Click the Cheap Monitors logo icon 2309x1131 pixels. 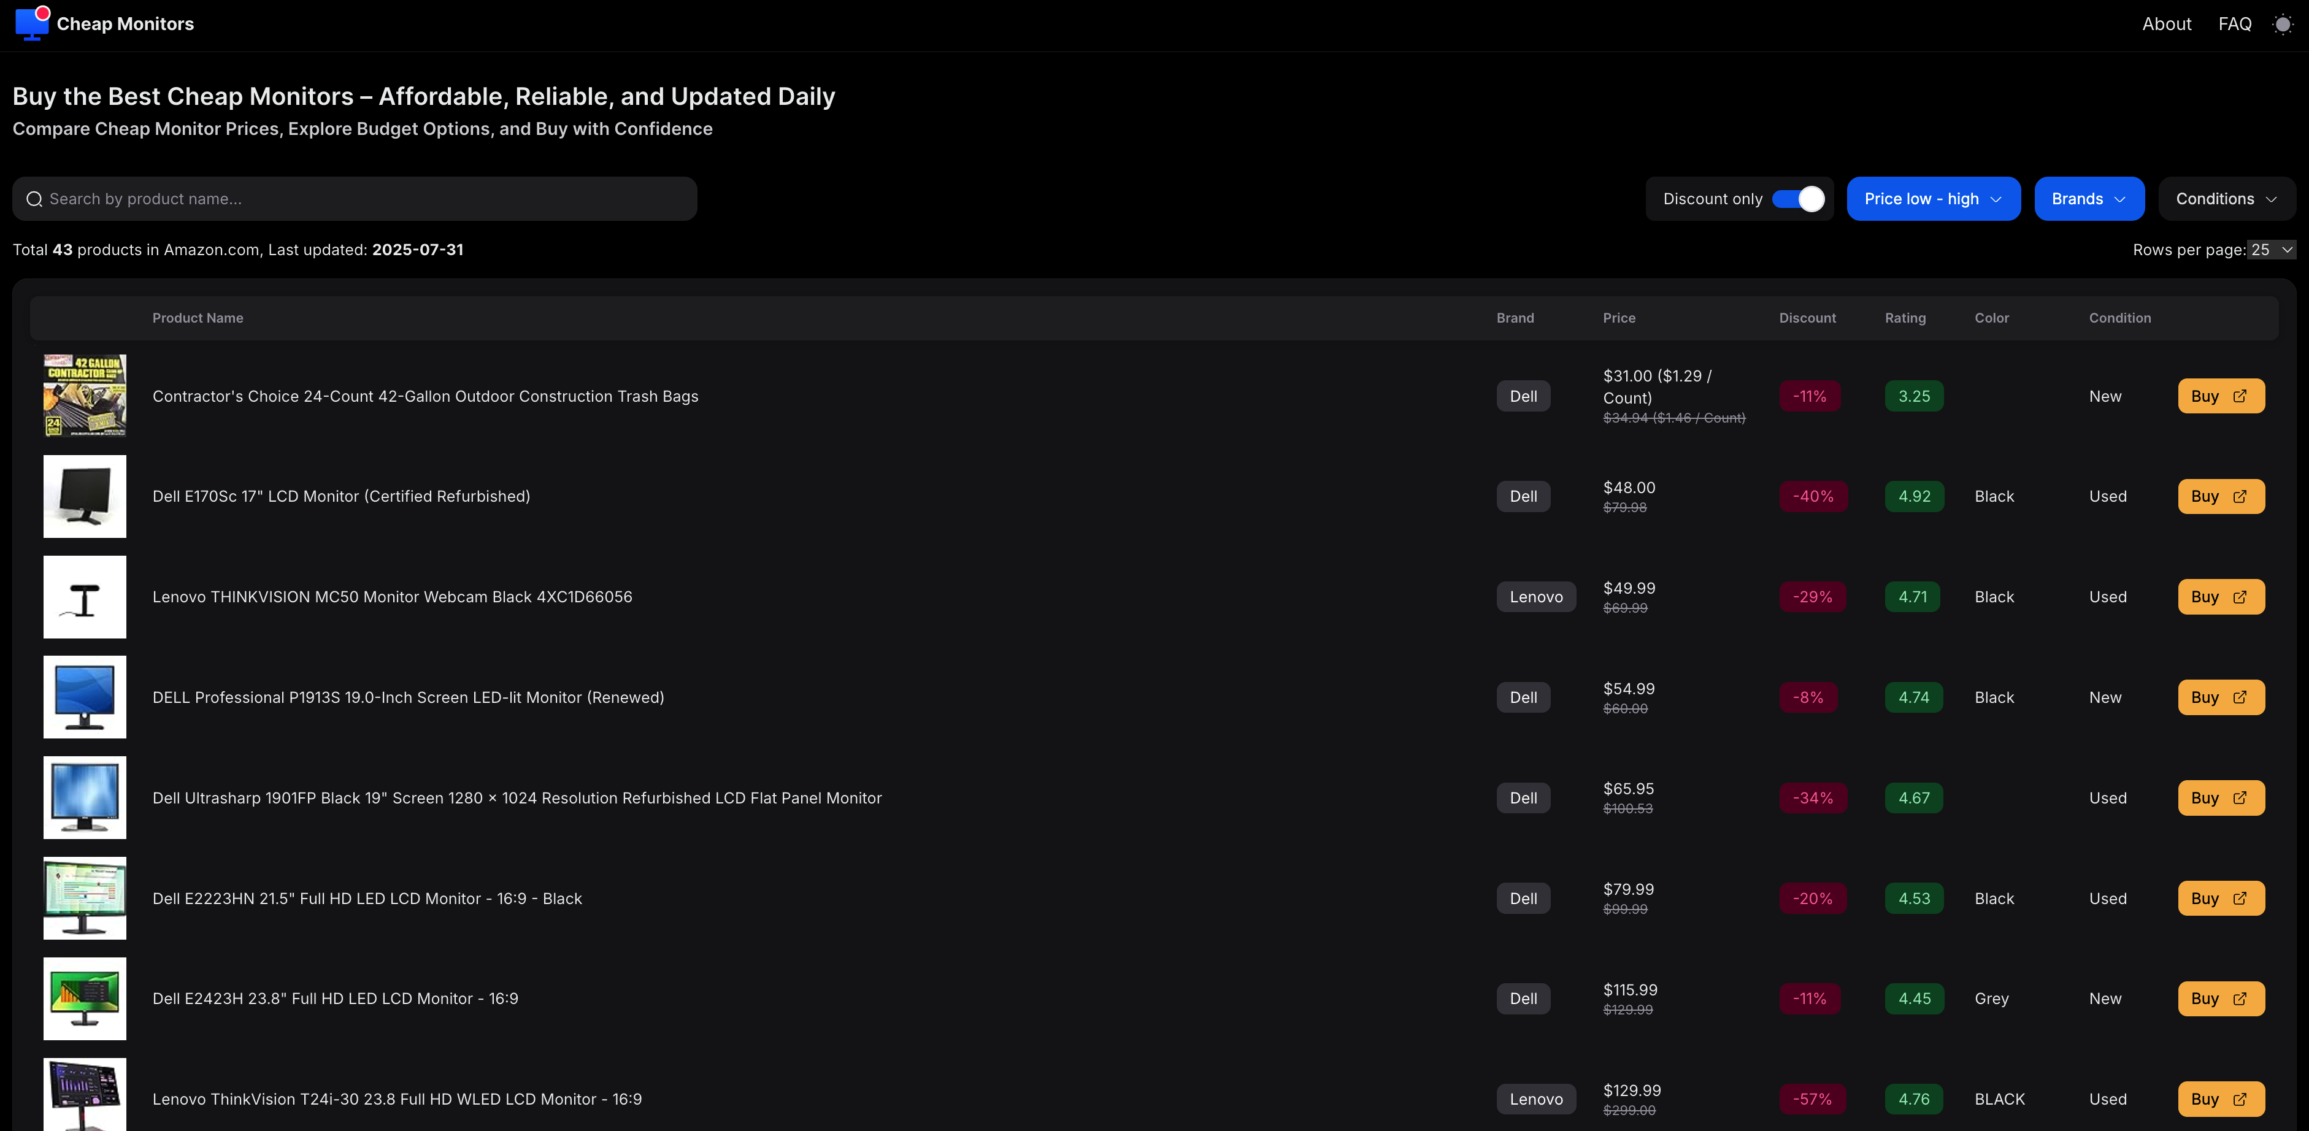(31, 23)
